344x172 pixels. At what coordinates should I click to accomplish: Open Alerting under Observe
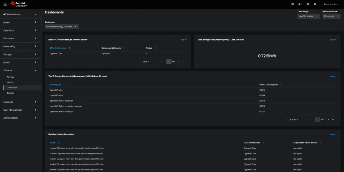10,77
